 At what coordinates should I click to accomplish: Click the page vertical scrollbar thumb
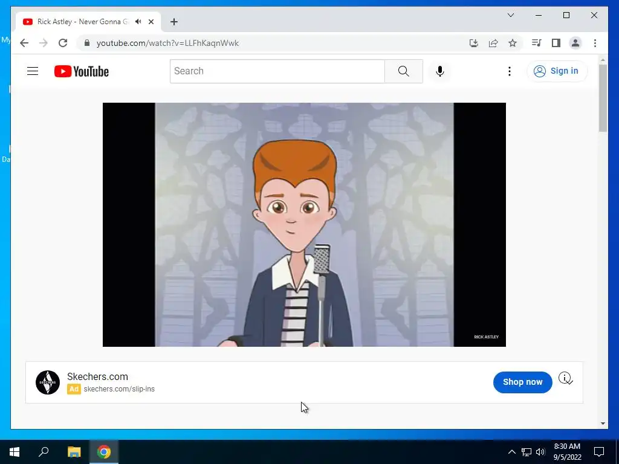click(x=603, y=98)
